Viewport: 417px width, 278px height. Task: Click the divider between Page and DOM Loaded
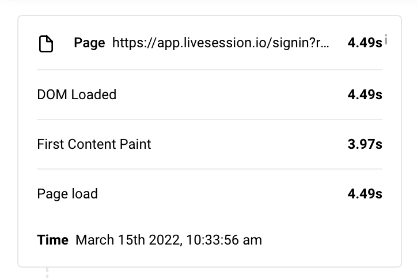point(209,70)
